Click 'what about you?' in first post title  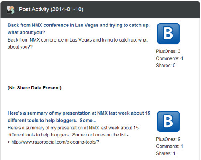(x=26, y=32)
